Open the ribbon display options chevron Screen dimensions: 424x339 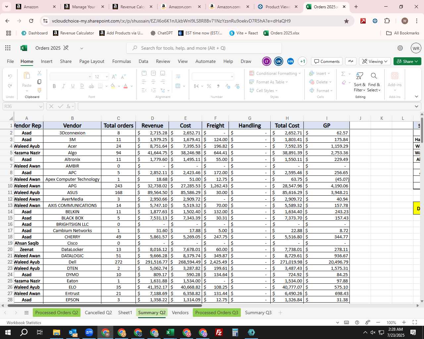pos(416,97)
